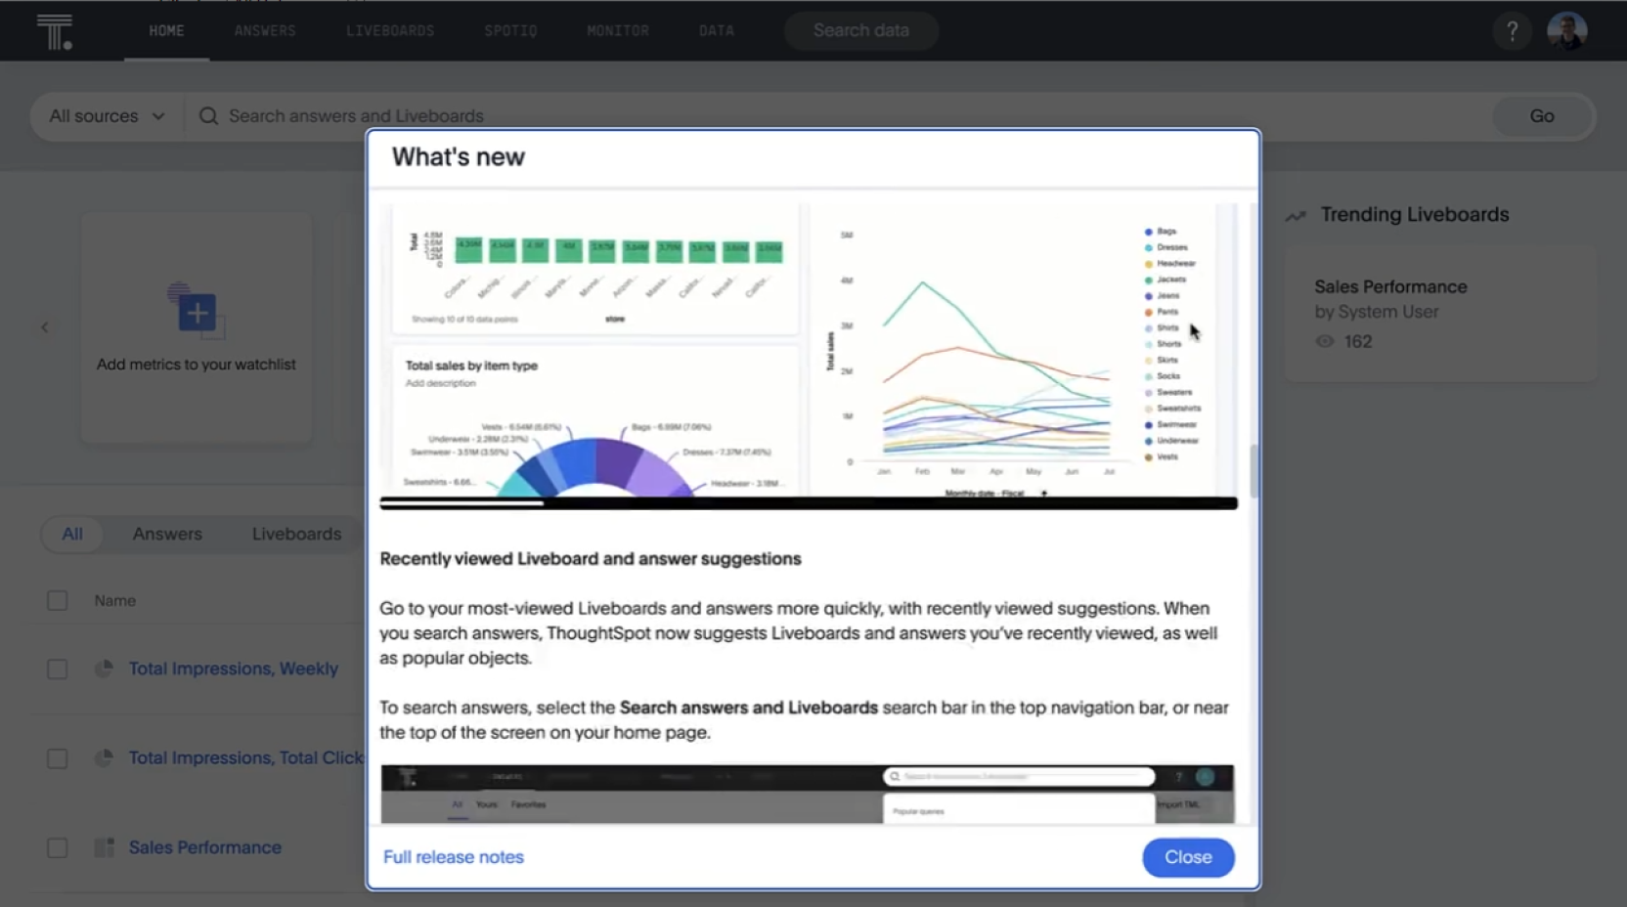Click the What's new dialog scrollbar
Viewport: 1627px width, 907px height.
tap(1253, 471)
